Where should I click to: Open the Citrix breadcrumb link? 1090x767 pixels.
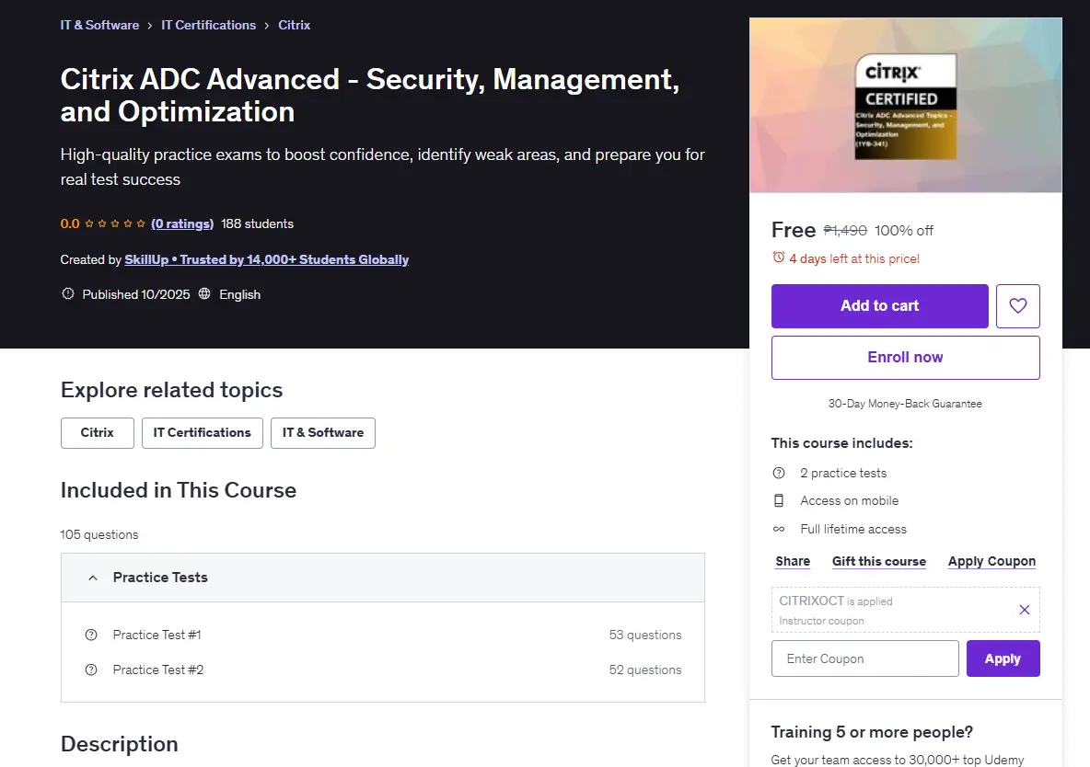(294, 25)
